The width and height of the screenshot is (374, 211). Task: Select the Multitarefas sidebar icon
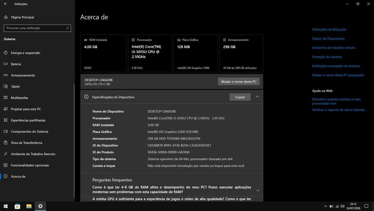(6, 98)
